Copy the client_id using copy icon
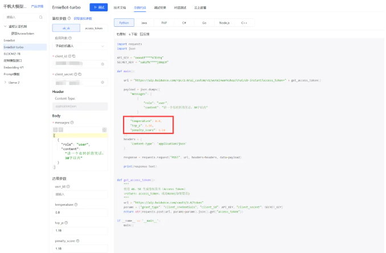The image size is (386, 253). click(74, 56)
